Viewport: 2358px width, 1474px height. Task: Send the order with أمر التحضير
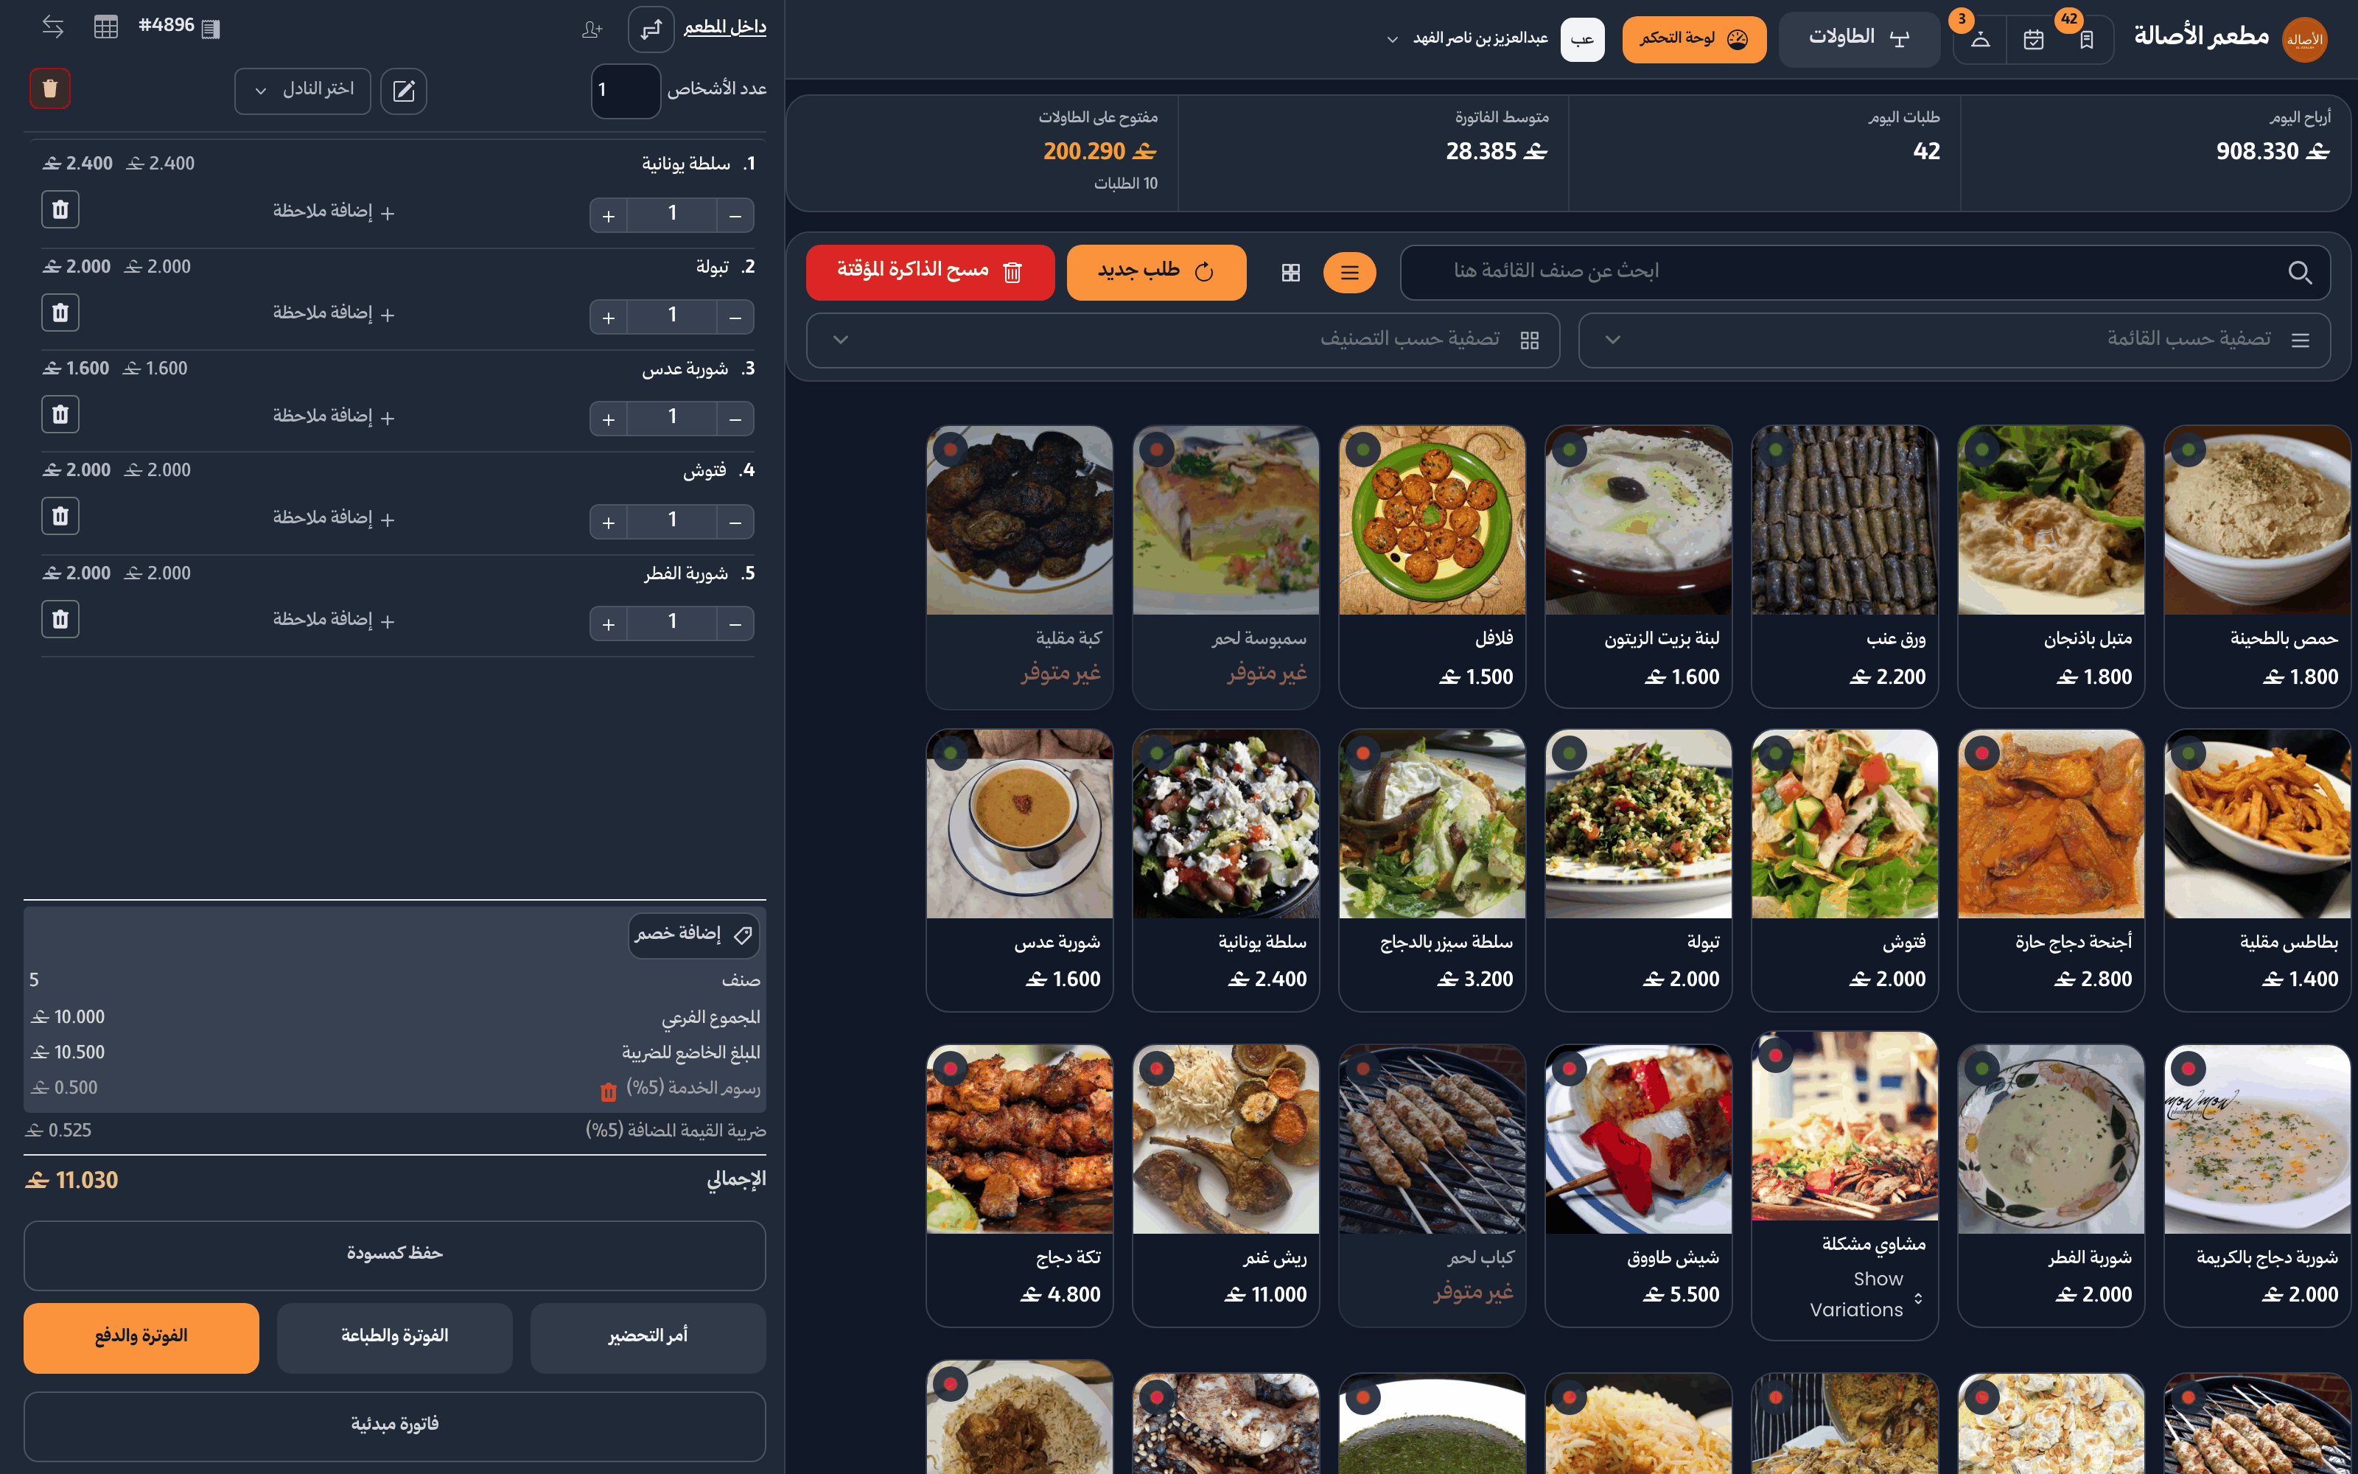pyautogui.click(x=648, y=1338)
